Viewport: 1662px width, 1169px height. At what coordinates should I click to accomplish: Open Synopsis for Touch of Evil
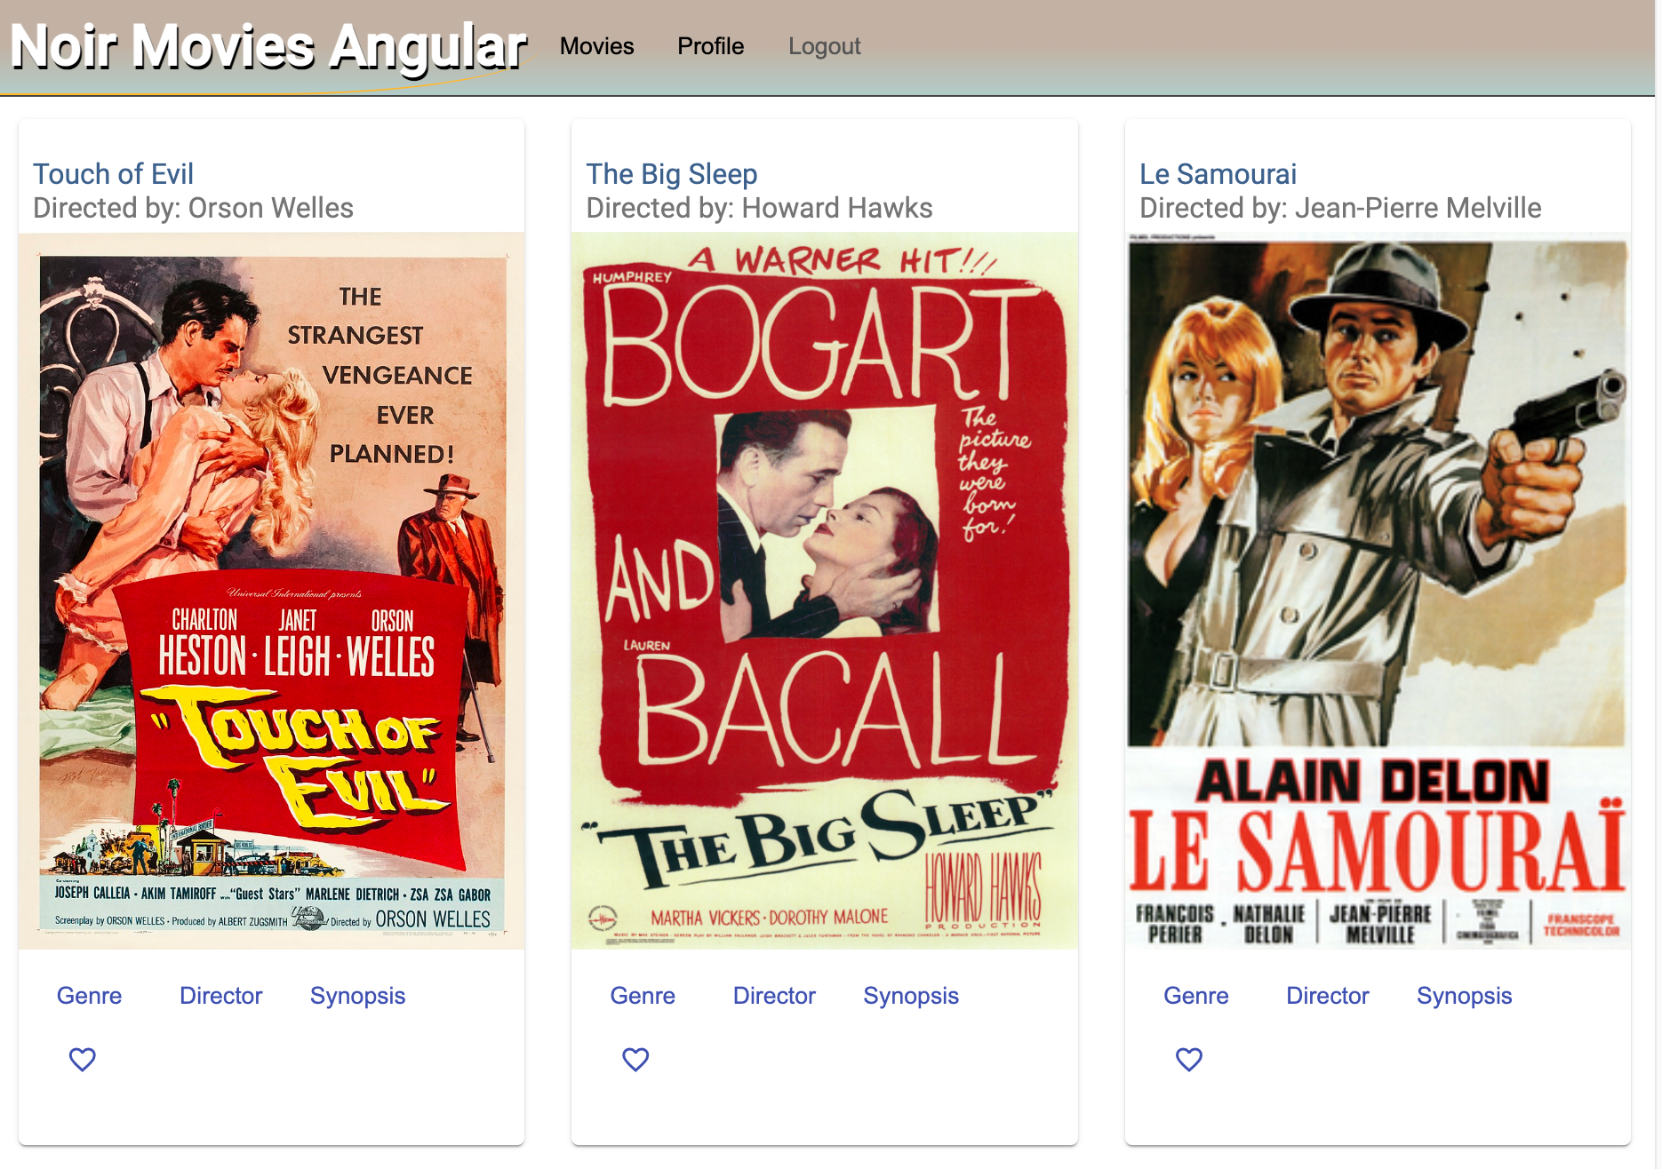pyautogui.click(x=358, y=996)
